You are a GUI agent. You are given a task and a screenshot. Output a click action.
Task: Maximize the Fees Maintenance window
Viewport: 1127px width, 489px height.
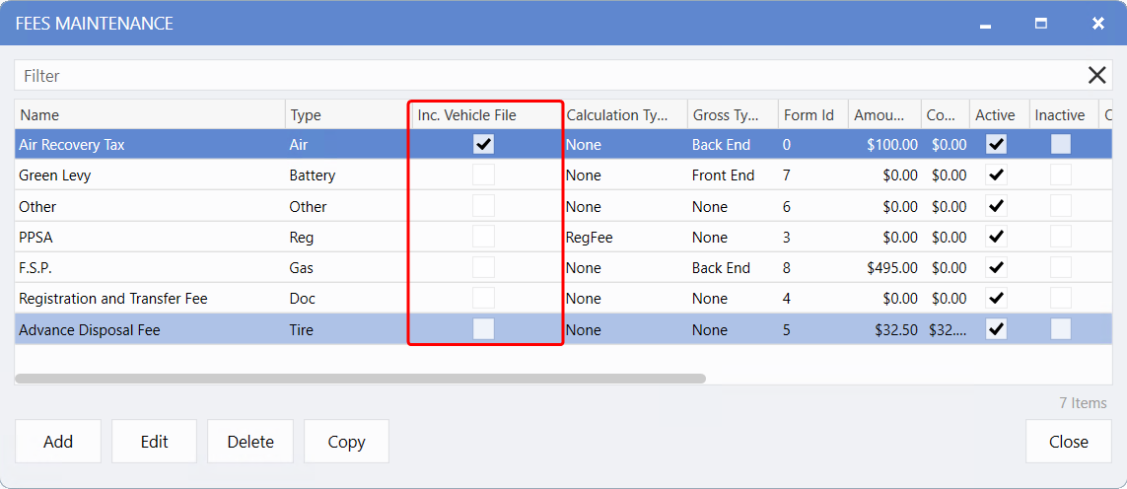click(1041, 24)
